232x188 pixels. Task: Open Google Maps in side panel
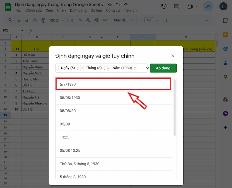[225, 77]
